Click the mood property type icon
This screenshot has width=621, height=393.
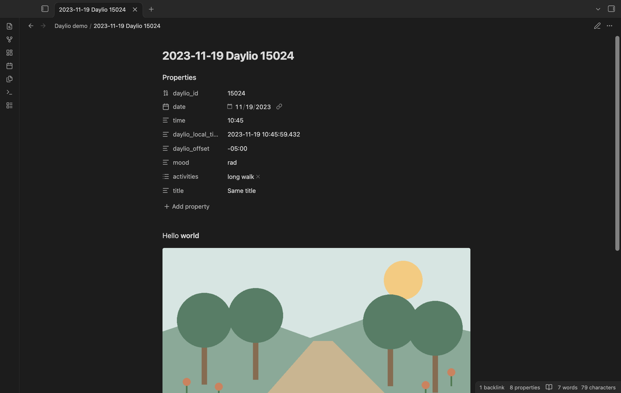166,162
